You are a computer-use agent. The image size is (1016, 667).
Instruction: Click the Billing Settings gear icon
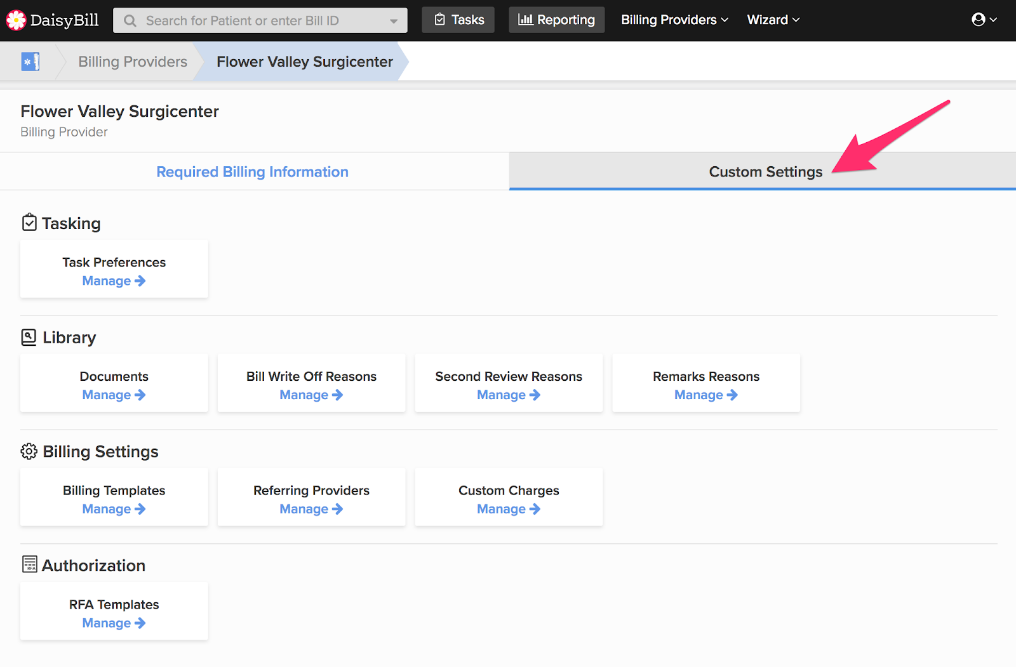tap(29, 451)
